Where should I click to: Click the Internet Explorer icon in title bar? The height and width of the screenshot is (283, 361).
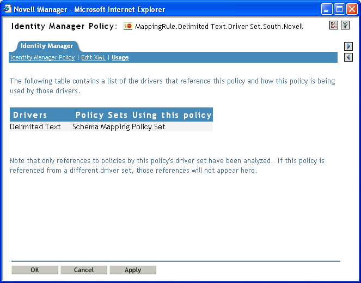(x=8, y=9)
